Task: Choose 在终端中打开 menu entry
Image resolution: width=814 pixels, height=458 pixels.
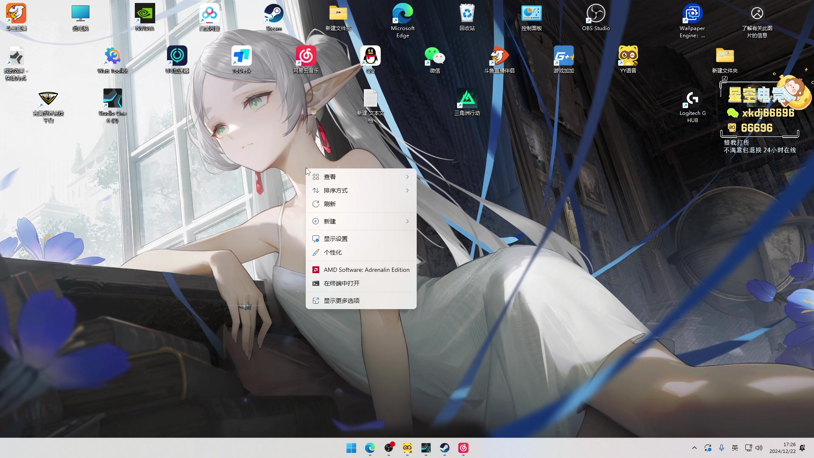Action: 361,283
